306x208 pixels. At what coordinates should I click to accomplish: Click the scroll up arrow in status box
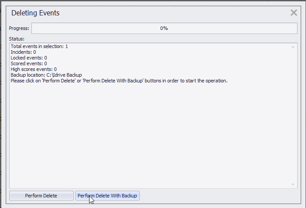(293, 46)
